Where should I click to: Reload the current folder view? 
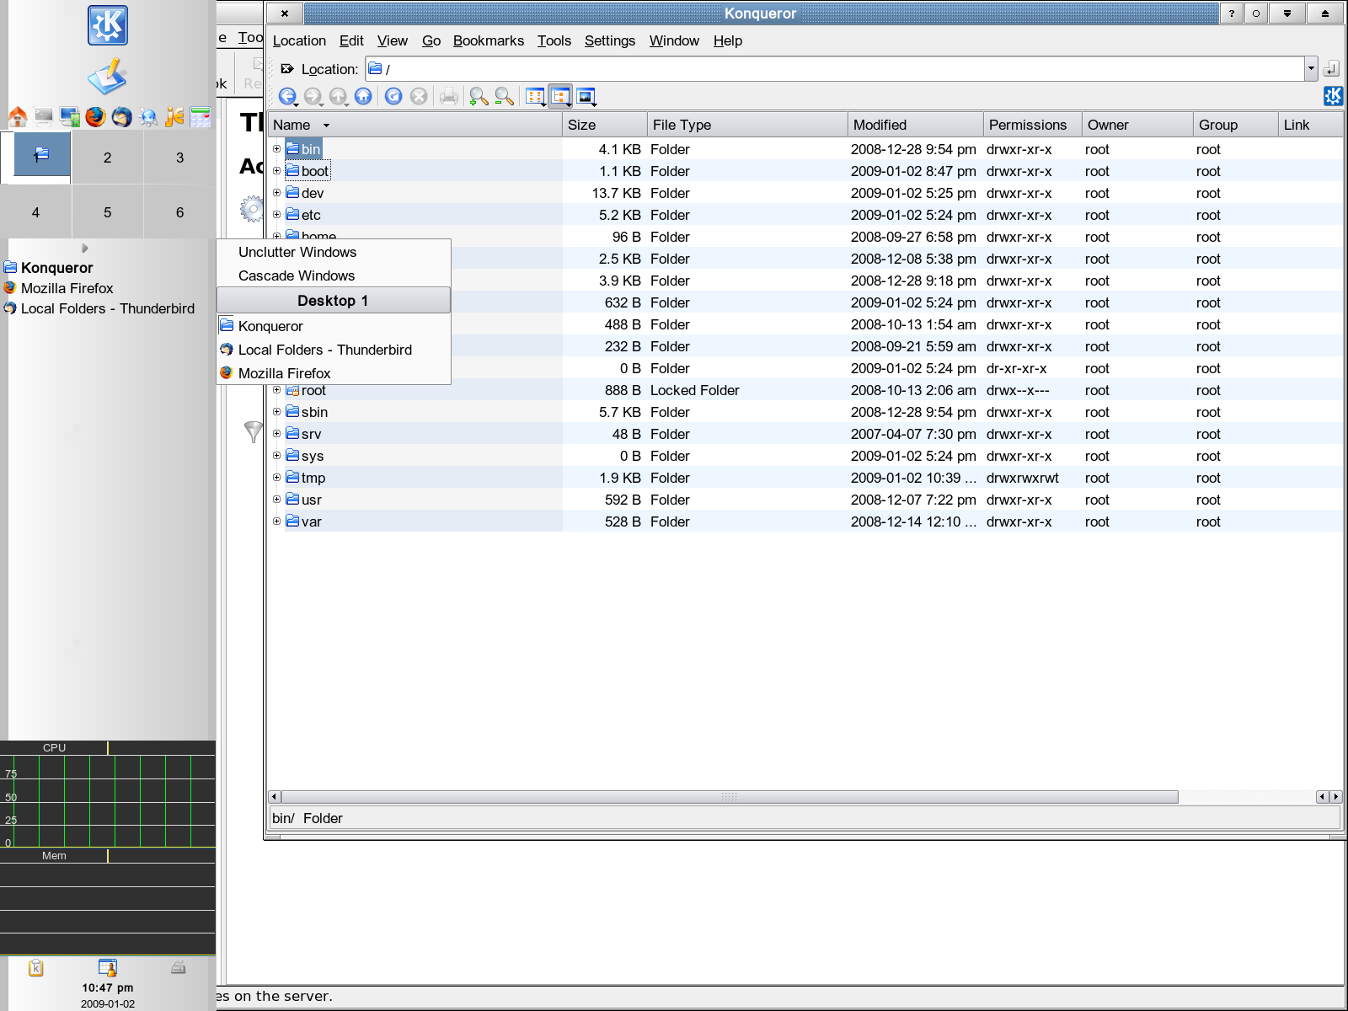click(393, 96)
